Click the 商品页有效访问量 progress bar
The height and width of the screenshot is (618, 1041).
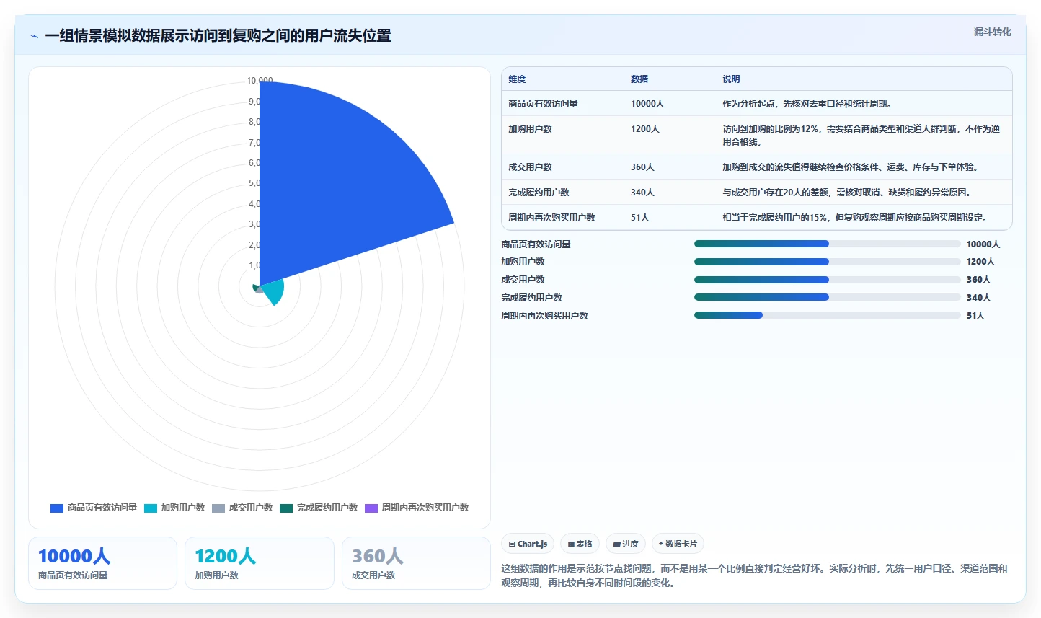click(828, 244)
